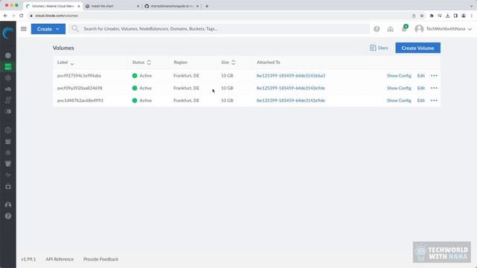
Task: Open Chrome three-dot menu
Action: [472, 16]
